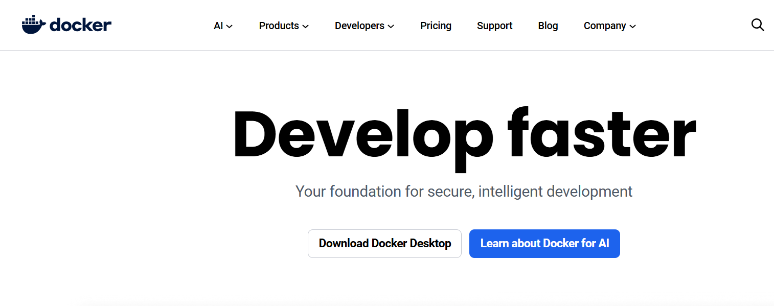Go to the Pricing page
This screenshot has width=774, height=306.
(x=436, y=26)
